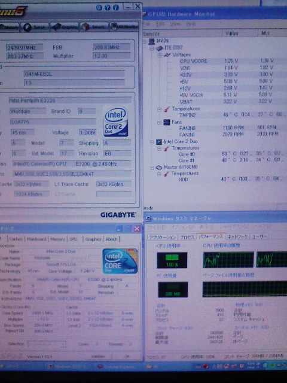
Task: Open the Graphics tab in EasyTune6
Action: 65,27
